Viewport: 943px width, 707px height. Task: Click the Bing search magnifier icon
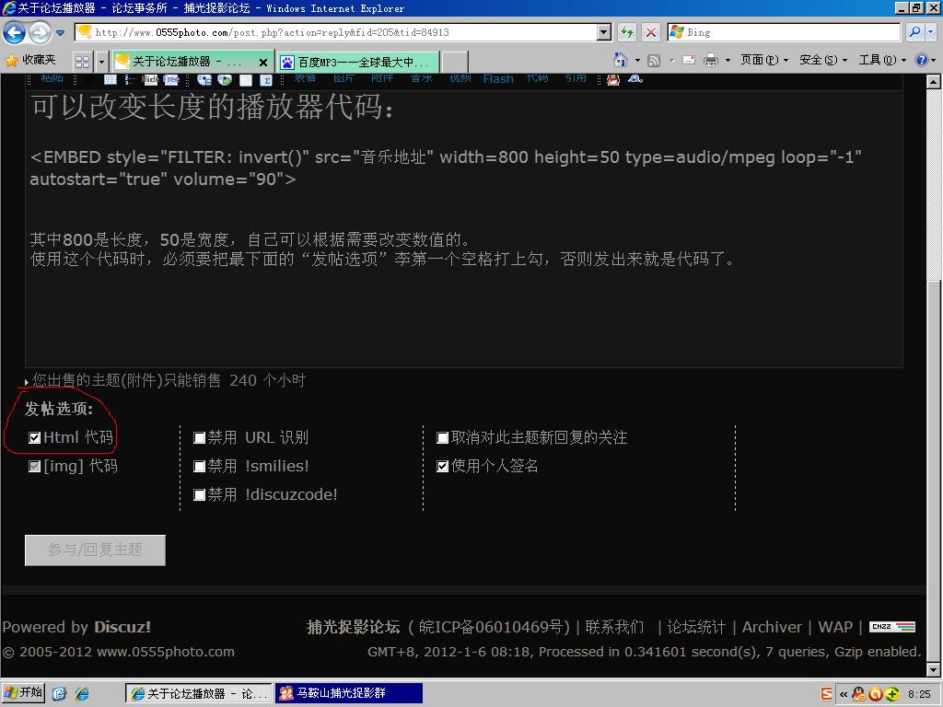(914, 32)
